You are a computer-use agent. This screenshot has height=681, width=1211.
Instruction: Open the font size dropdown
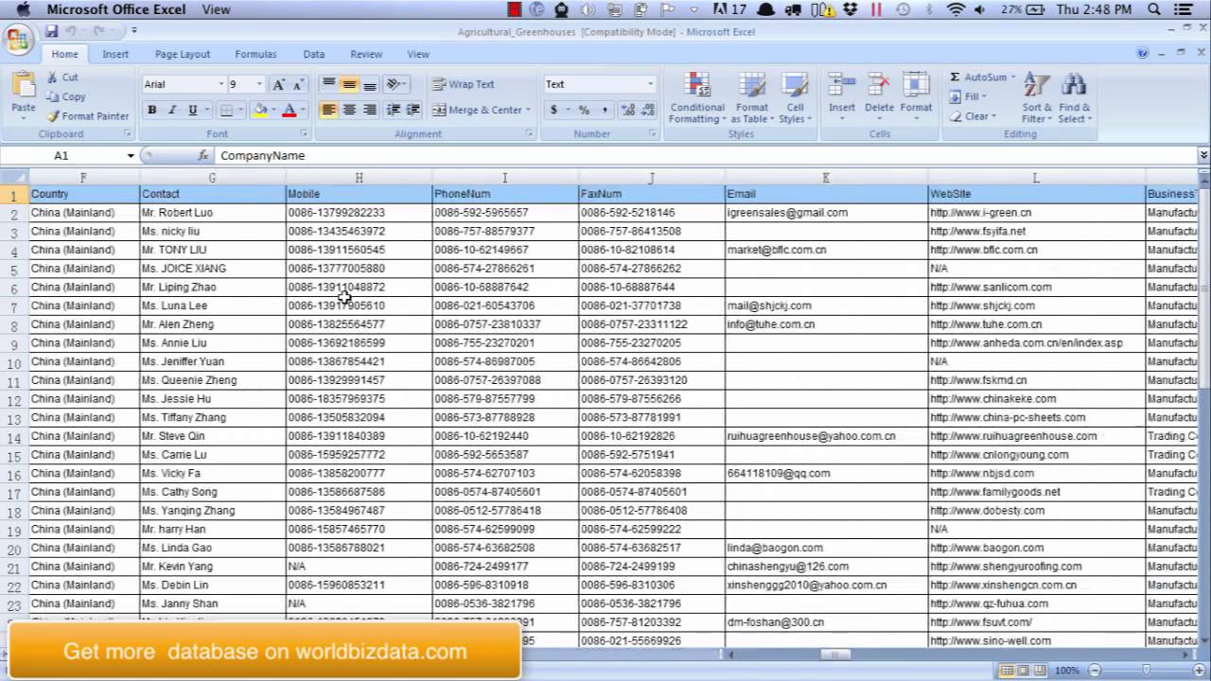click(258, 84)
